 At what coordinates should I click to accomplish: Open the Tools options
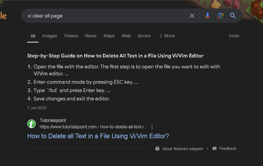(234, 36)
